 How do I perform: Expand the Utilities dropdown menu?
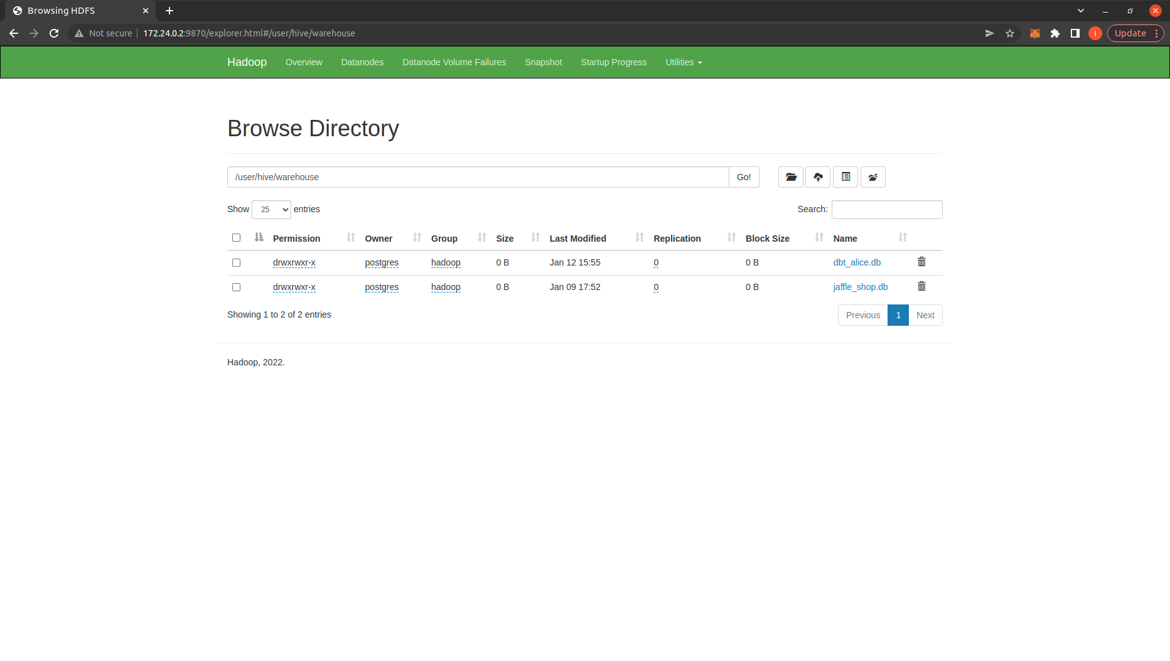(x=684, y=62)
